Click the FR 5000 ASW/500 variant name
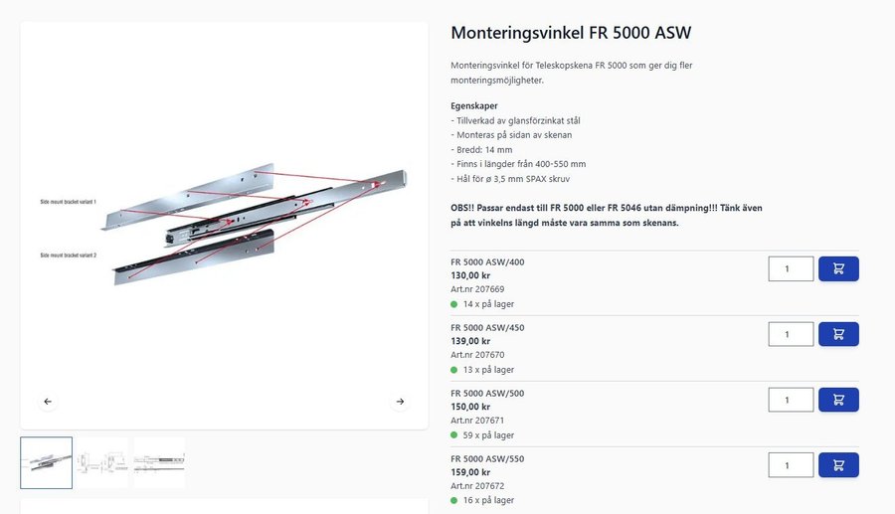895x514 pixels. click(487, 394)
